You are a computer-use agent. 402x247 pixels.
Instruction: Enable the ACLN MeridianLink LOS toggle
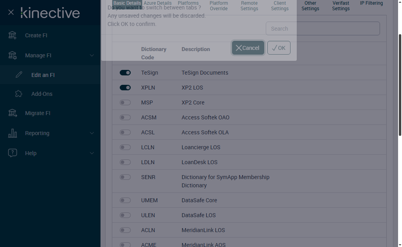click(125, 230)
